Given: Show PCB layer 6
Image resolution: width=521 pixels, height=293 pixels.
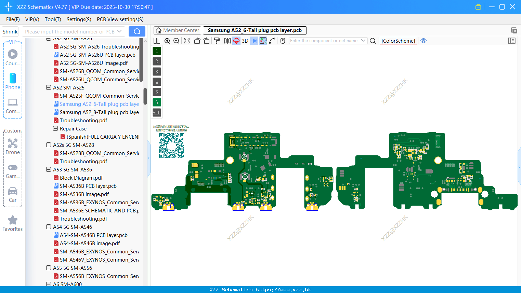Looking at the screenshot, I should click(x=157, y=102).
